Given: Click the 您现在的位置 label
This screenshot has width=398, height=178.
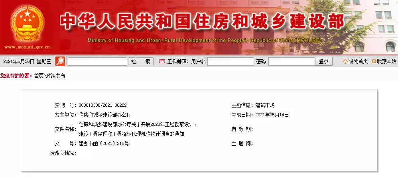Looking at the screenshot, I should (x=16, y=76).
